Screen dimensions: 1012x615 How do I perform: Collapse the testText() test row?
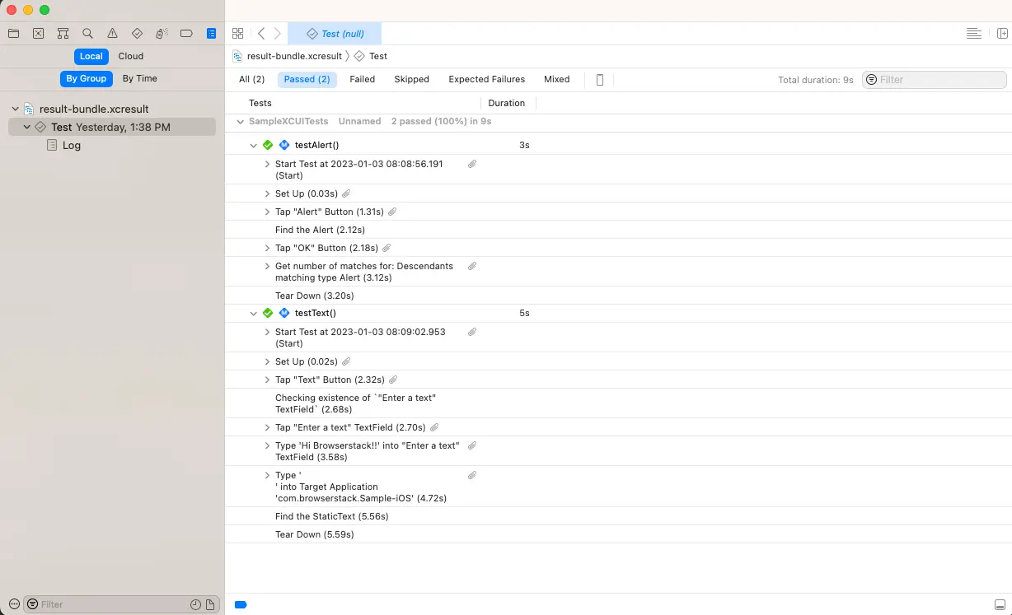point(254,313)
